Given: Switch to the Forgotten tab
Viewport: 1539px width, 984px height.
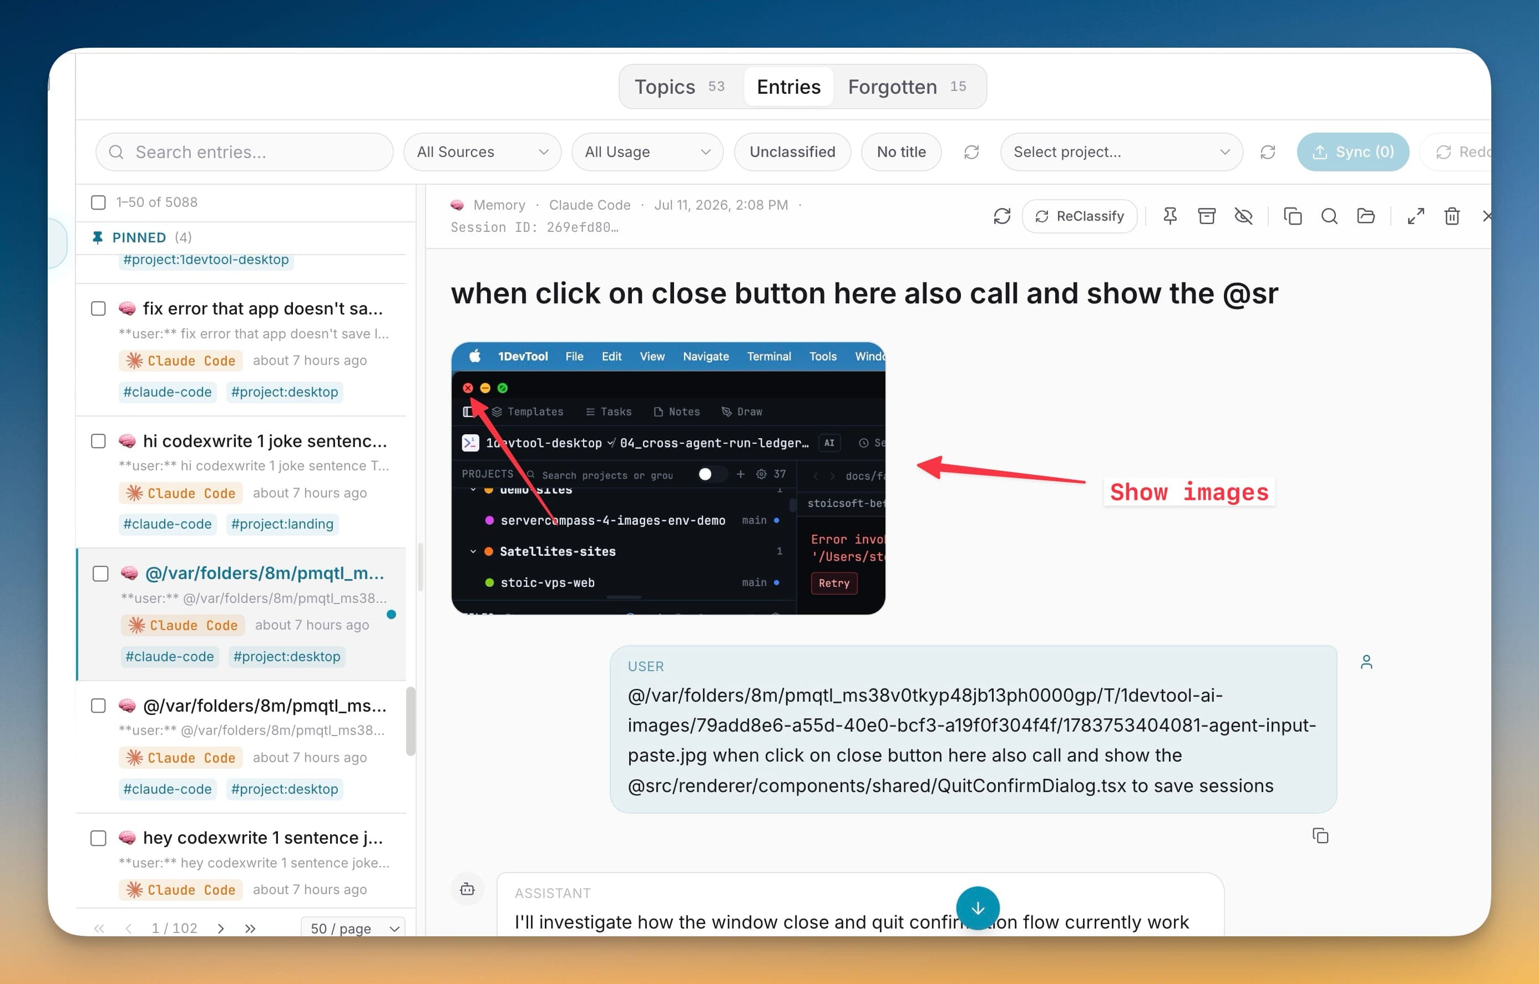Looking at the screenshot, I should pyautogui.click(x=907, y=87).
